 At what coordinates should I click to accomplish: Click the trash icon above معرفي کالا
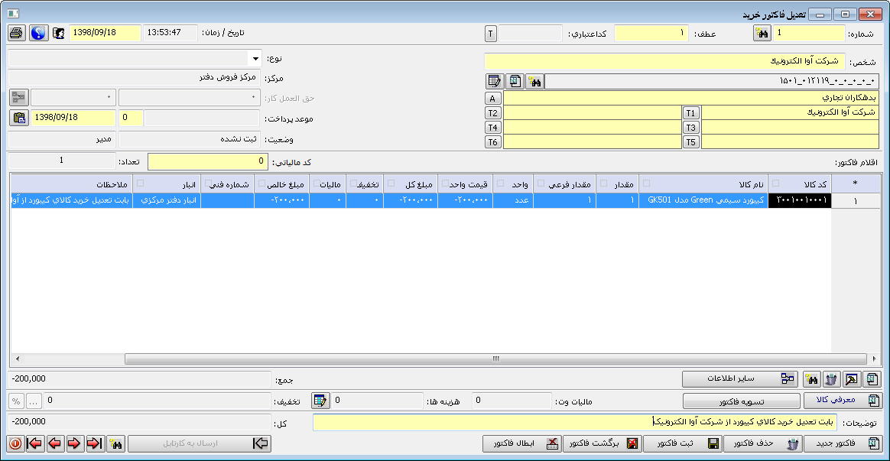point(831,379)
